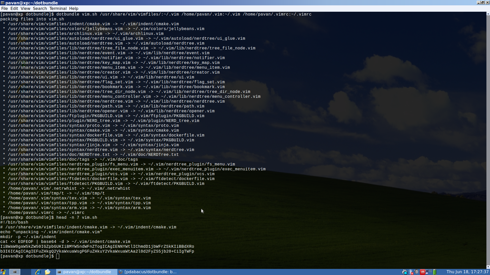Image resolution: width=490 pixels, height=275 pixels.
Task: Click the Bluetooth tray icon
Action: [x=411, y=272]
